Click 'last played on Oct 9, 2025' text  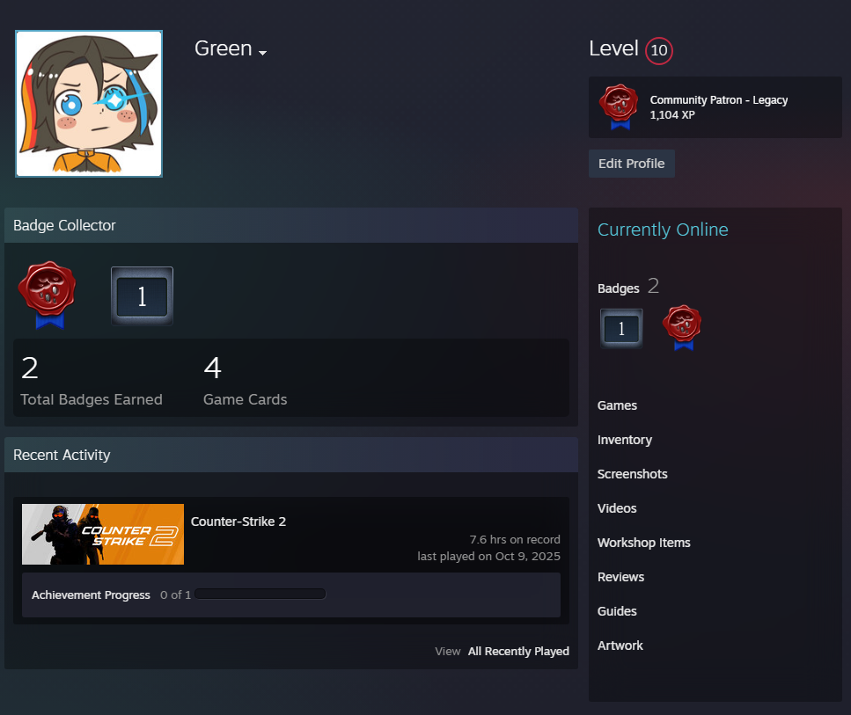click(488, 556)
